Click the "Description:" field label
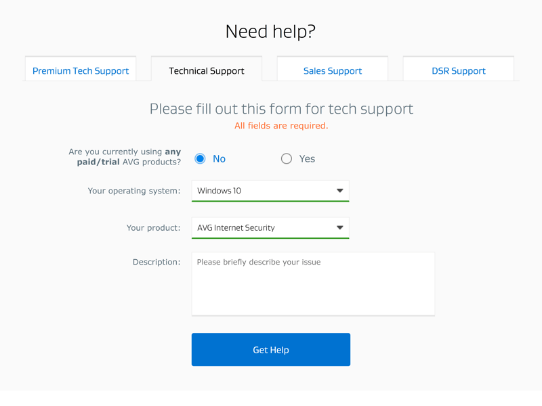 click(157, 262)
